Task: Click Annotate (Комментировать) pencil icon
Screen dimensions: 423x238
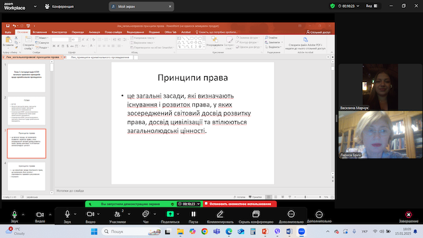Action: coord(220,214)
